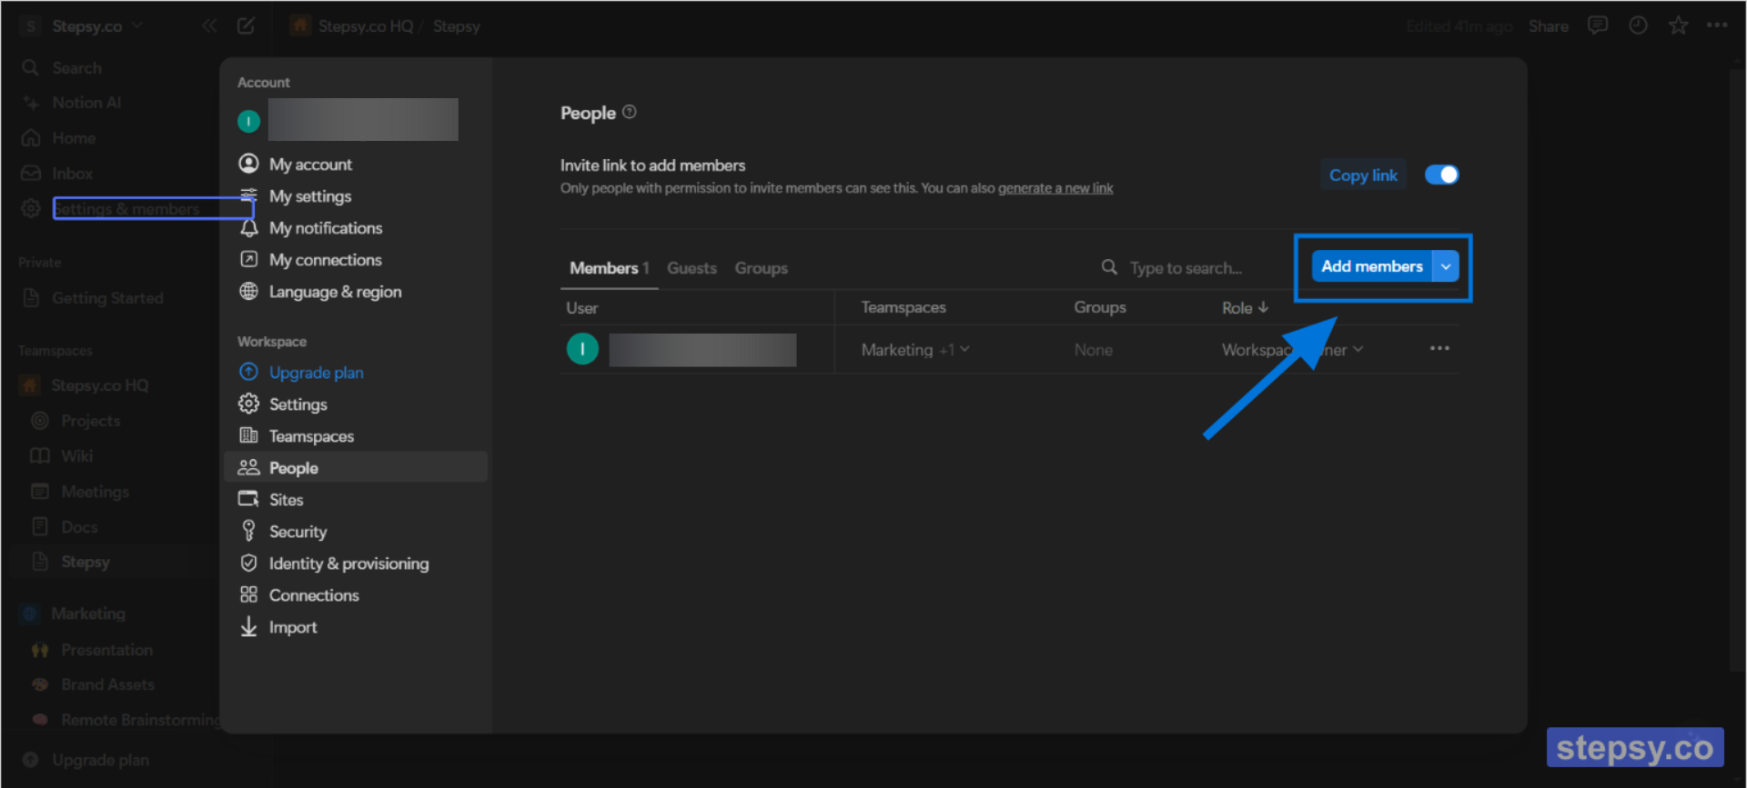Screen dimensions: 1747x788
Task: Open the Docs page in sidebar
Action: point(79,527)
